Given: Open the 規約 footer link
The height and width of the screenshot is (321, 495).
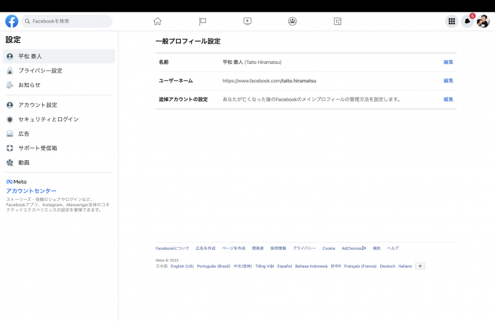Looking at the screenshot, I should click(377, 248).
